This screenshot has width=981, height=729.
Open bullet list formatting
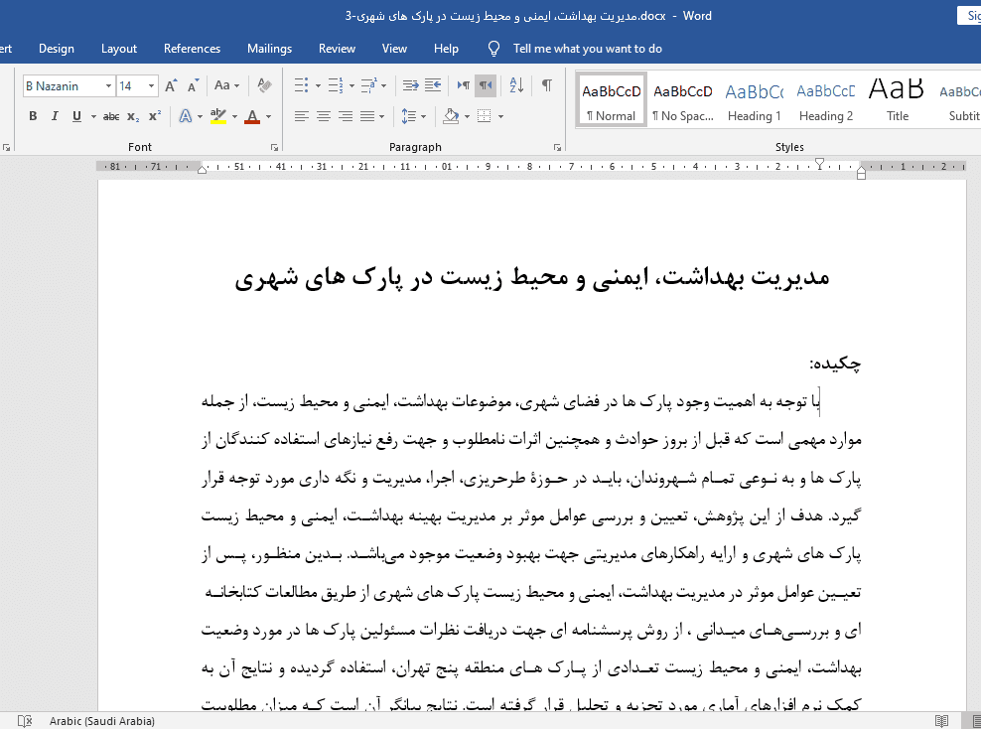click(x=302, y=85)
